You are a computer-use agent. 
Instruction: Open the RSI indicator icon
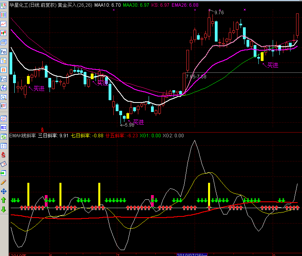tap(4, 127)
